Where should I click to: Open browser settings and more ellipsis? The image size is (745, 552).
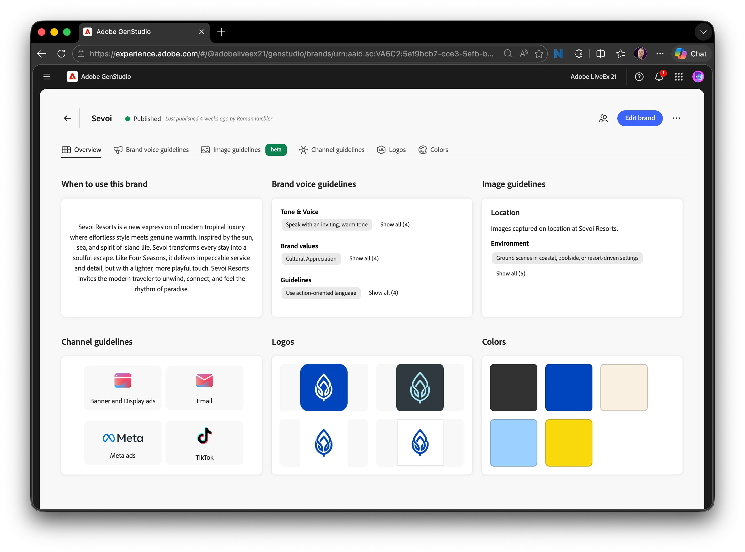click(x=660, y=53)
